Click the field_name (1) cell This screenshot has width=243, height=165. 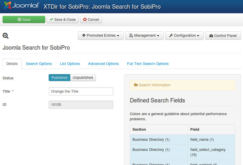(x=211, y=140)
